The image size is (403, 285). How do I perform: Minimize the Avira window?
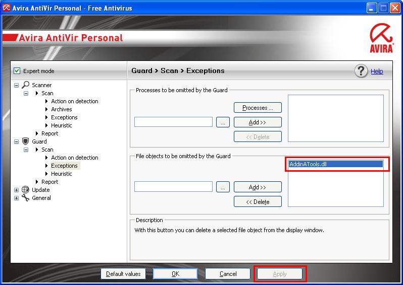click(371, 8)
